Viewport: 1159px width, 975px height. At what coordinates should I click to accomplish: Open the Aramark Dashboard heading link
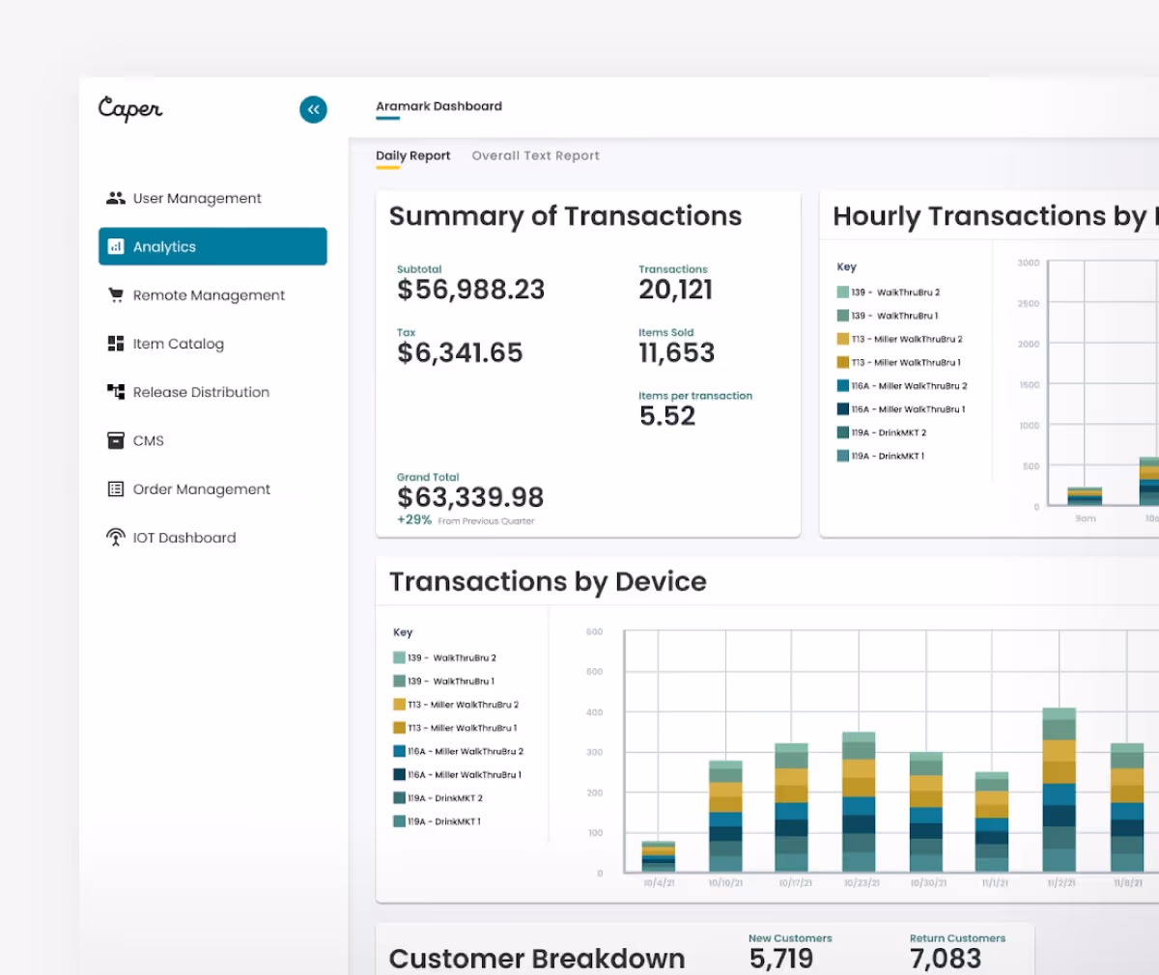[438, 106]
